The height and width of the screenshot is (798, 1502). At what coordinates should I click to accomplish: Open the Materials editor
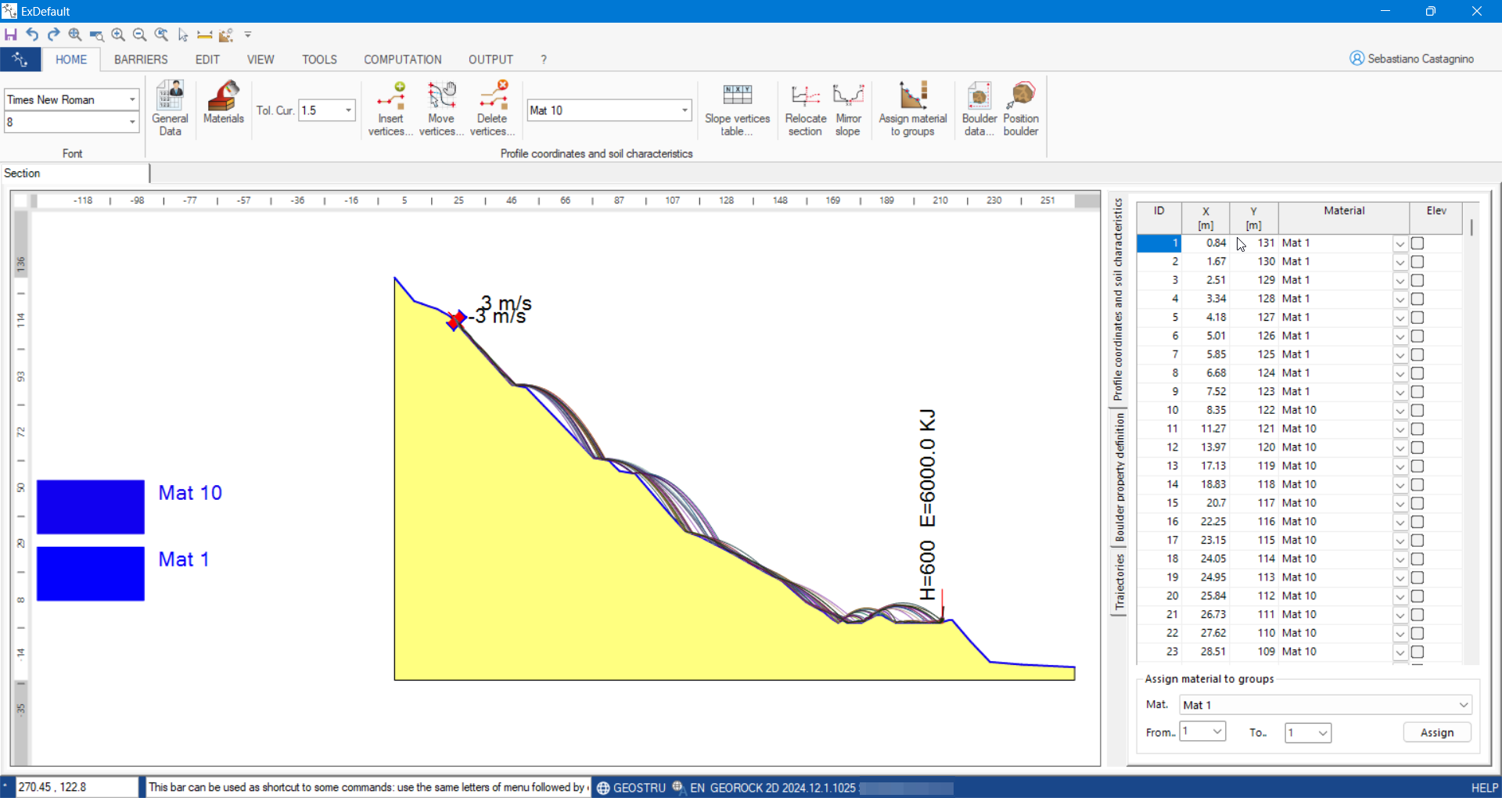point(223,102)
